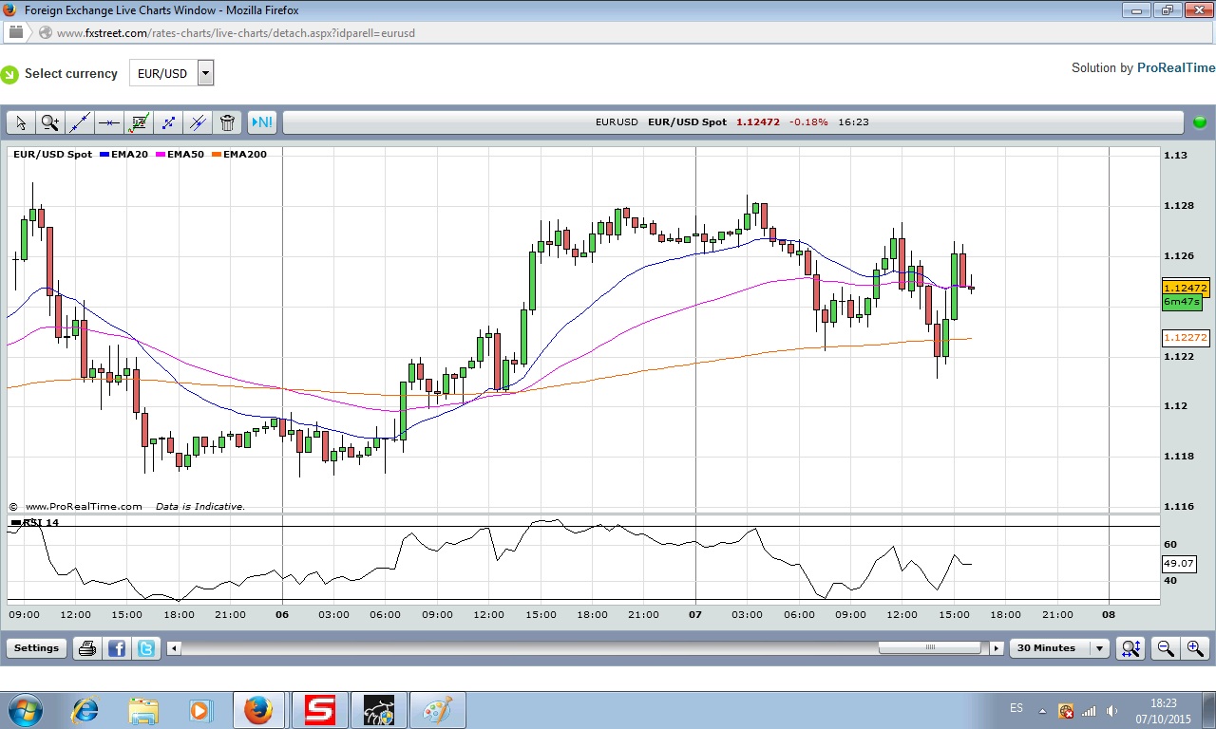1216x729 pixels.
Task: Share chart on Twitter
Action: point(146,648)
